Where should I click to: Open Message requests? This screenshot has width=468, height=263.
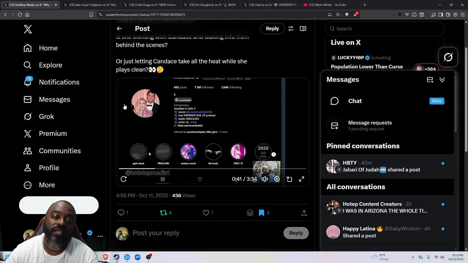387,125
